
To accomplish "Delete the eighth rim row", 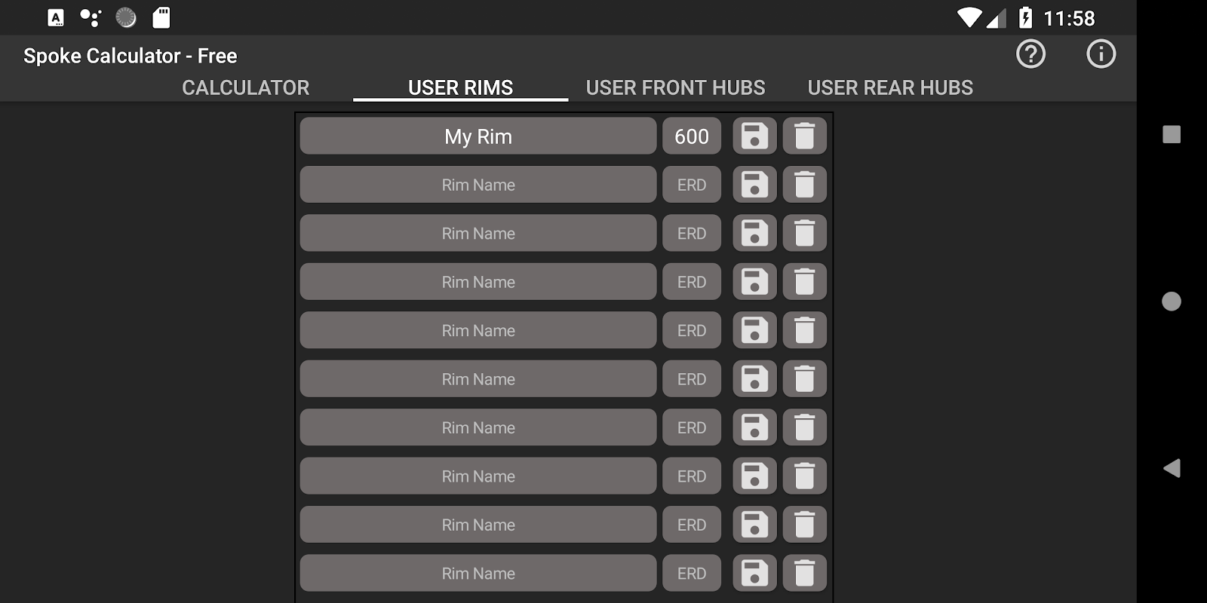I will click(x=804, y=476).
